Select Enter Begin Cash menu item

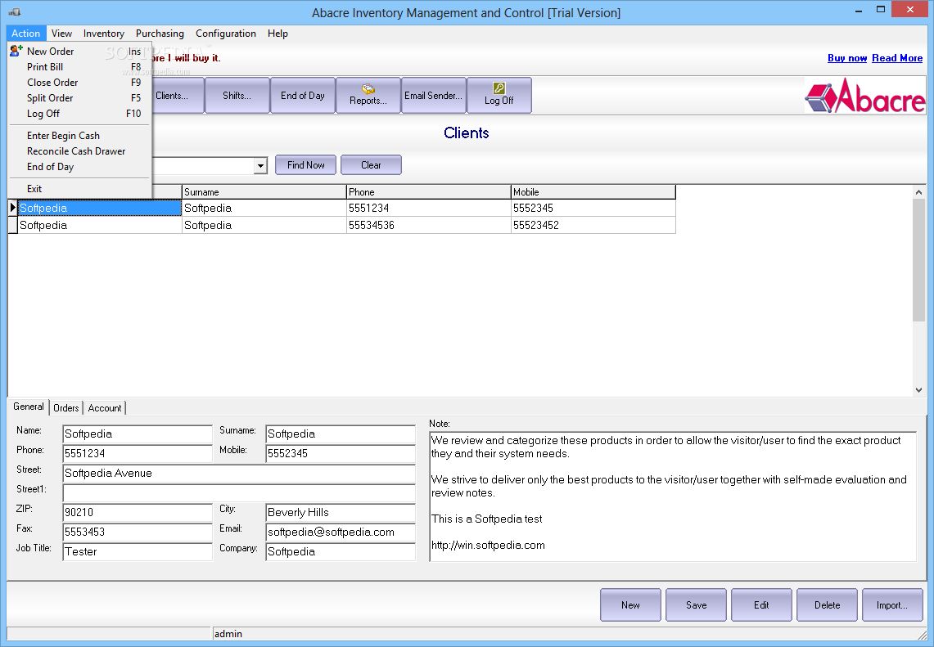[79, 136]
